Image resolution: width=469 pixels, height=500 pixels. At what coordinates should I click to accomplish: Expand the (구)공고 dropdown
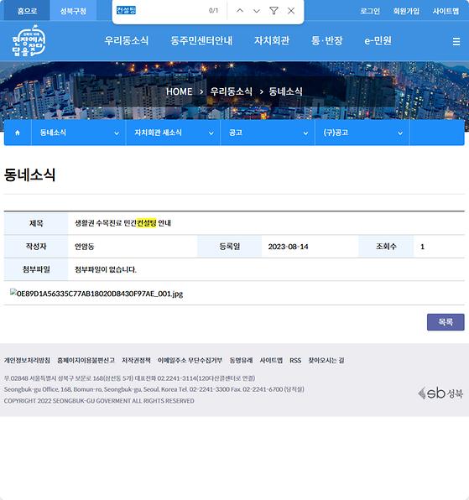pyautogui.click(x=362, y=133)
